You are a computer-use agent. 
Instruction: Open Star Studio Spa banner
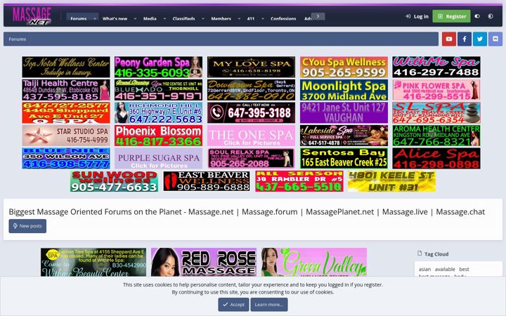66,136
